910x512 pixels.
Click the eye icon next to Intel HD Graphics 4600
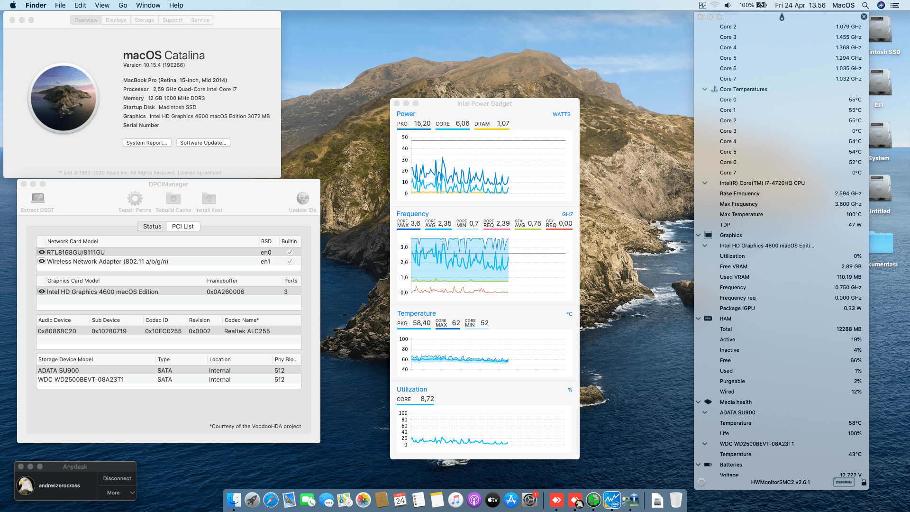pos(42,292)
